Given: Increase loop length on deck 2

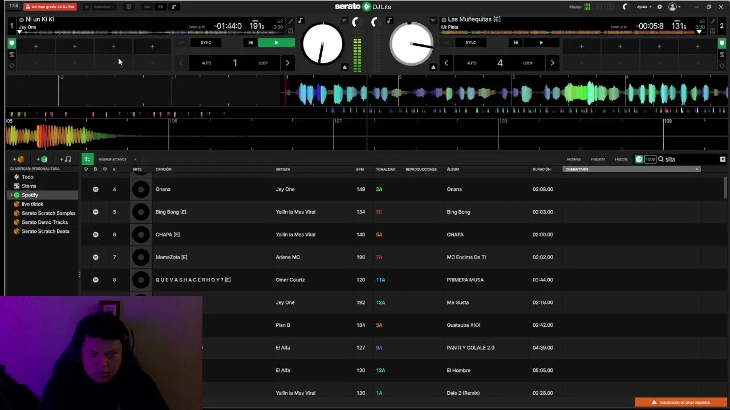Looking at the screenshot, I should click(x=552, y=63).
